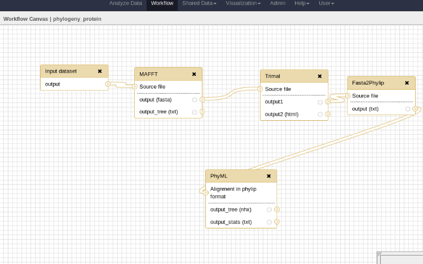Click the 'Alignment in phylip format' label

[233, 193]
